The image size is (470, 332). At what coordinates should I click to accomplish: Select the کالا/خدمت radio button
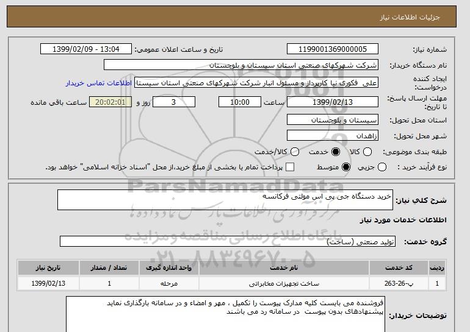pos(295,152)
